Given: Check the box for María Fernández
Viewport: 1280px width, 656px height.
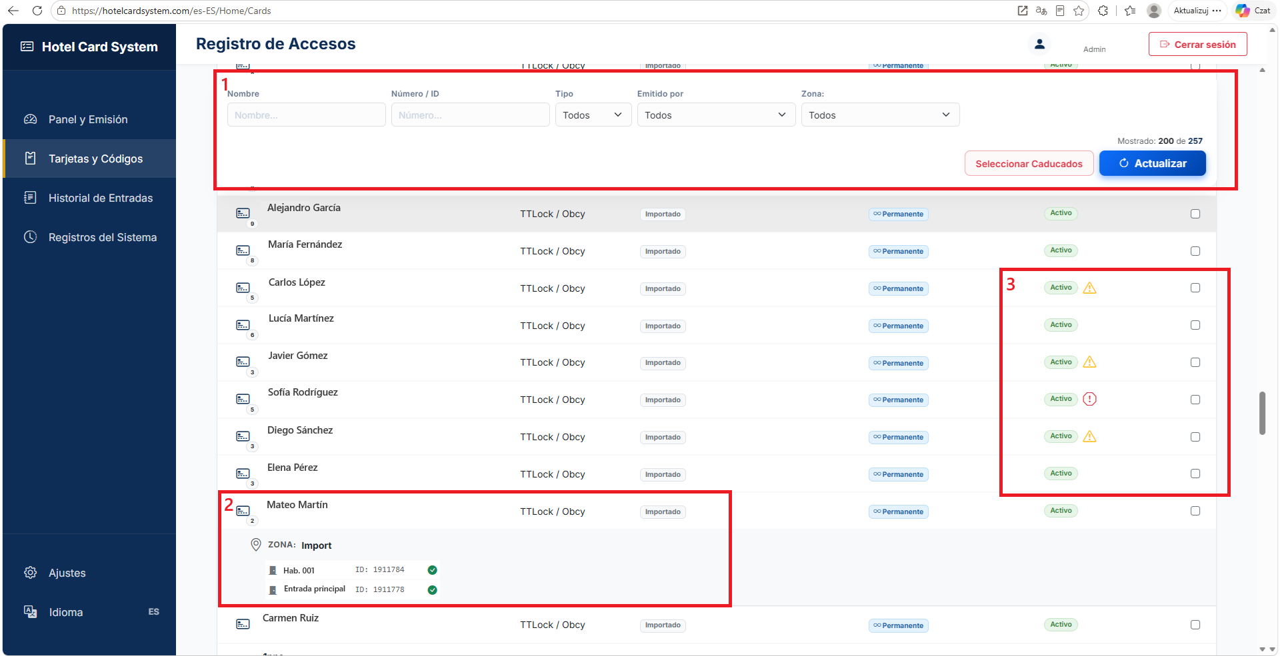Looking at the screenshot, I should click(1195, 251).
